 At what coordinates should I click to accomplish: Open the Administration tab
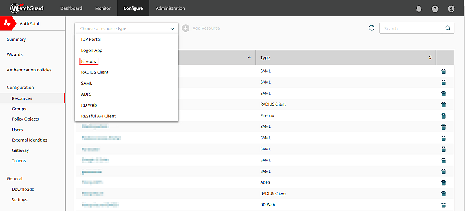(x=170, y=8)
